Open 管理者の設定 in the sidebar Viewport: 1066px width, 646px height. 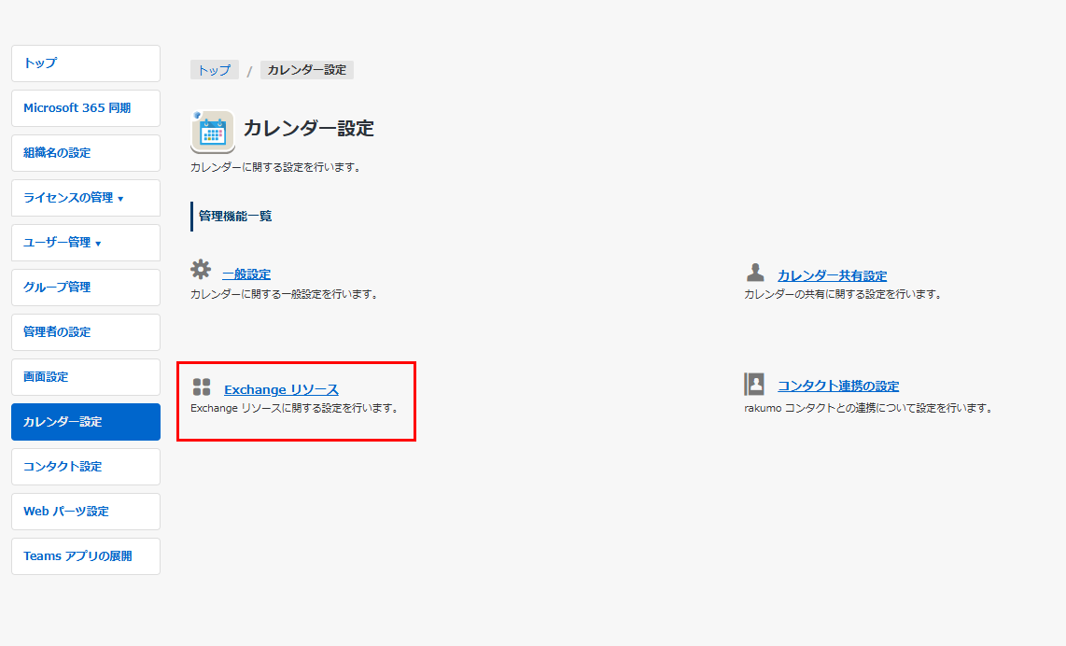pyautogui.click(x=86, y=332)
